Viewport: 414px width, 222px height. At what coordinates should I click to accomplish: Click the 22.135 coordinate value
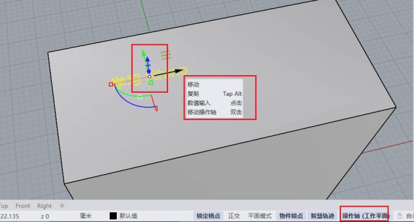[x=10, y=216]
